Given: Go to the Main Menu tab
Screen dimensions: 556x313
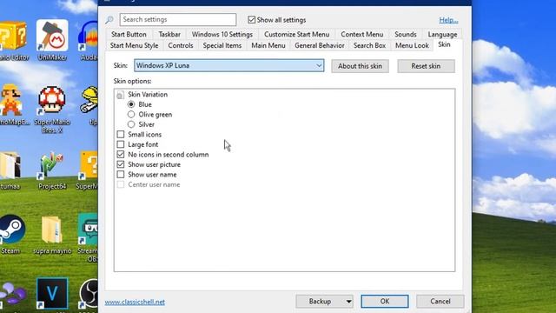Looking at the screenshot, I should click(x=268, y=45).
